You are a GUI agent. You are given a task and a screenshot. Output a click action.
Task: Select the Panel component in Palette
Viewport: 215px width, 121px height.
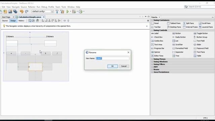(x=155, y=23)
